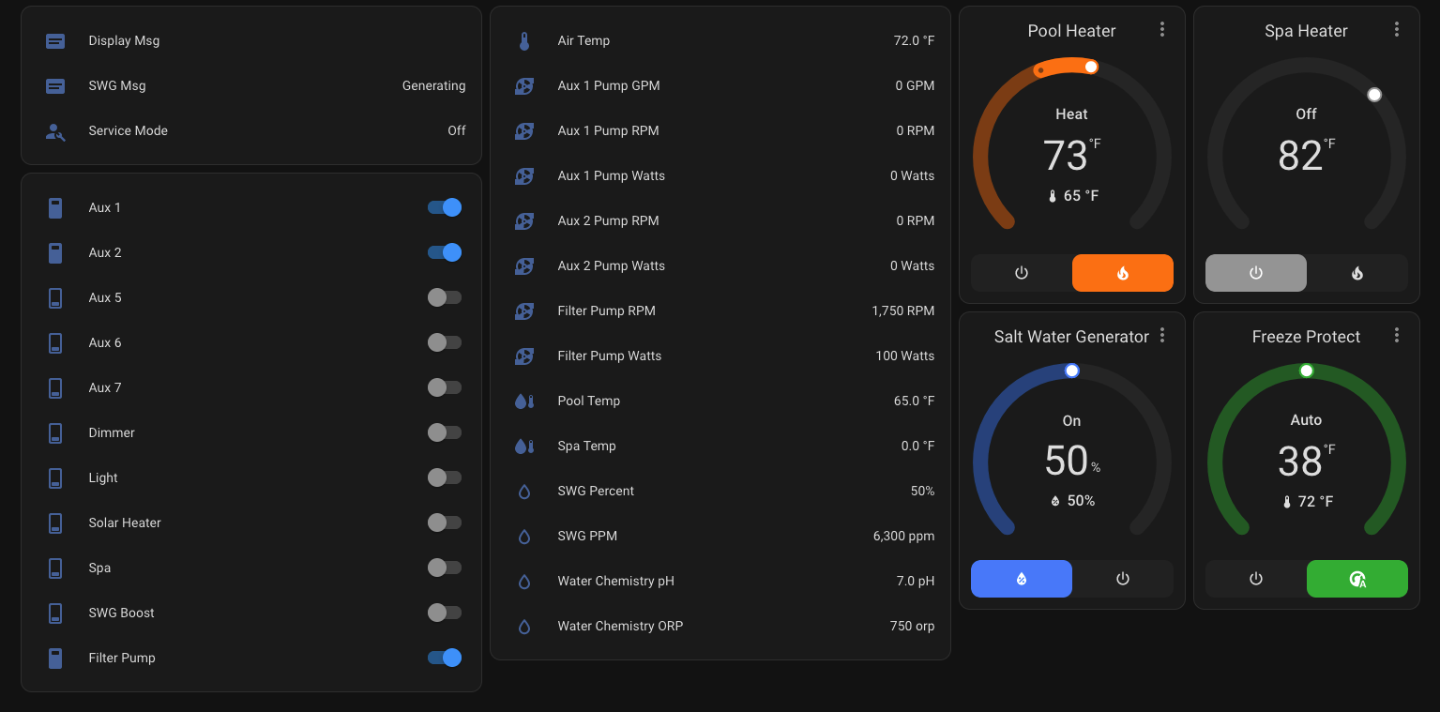Click Filter Pump RPM fan icon
The height and width of the screenshot is (712, 1440).
(x=524, y=311)
